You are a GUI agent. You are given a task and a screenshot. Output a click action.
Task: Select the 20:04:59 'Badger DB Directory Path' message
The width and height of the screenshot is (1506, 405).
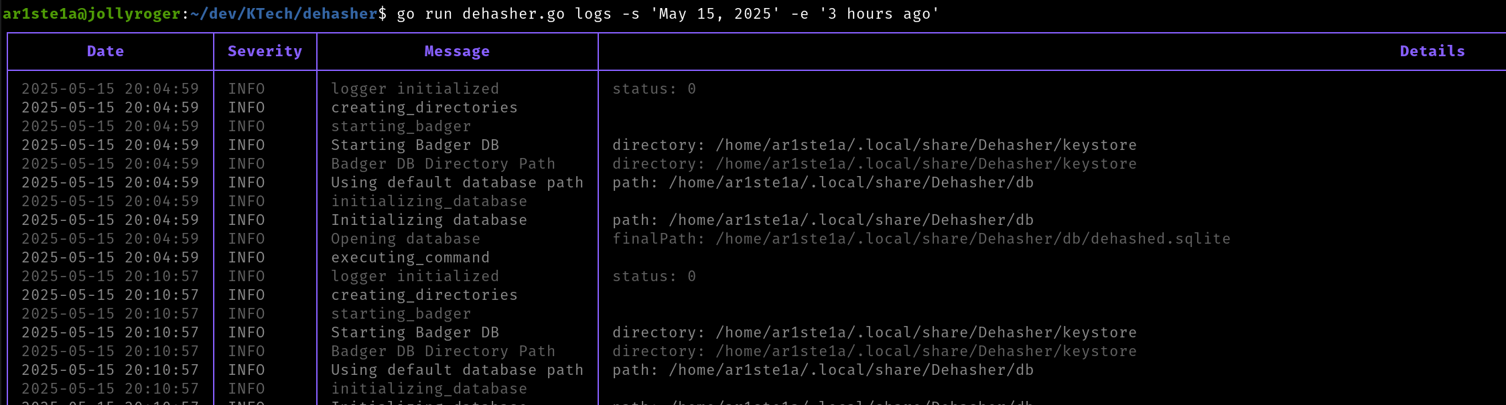pos(443,164)
